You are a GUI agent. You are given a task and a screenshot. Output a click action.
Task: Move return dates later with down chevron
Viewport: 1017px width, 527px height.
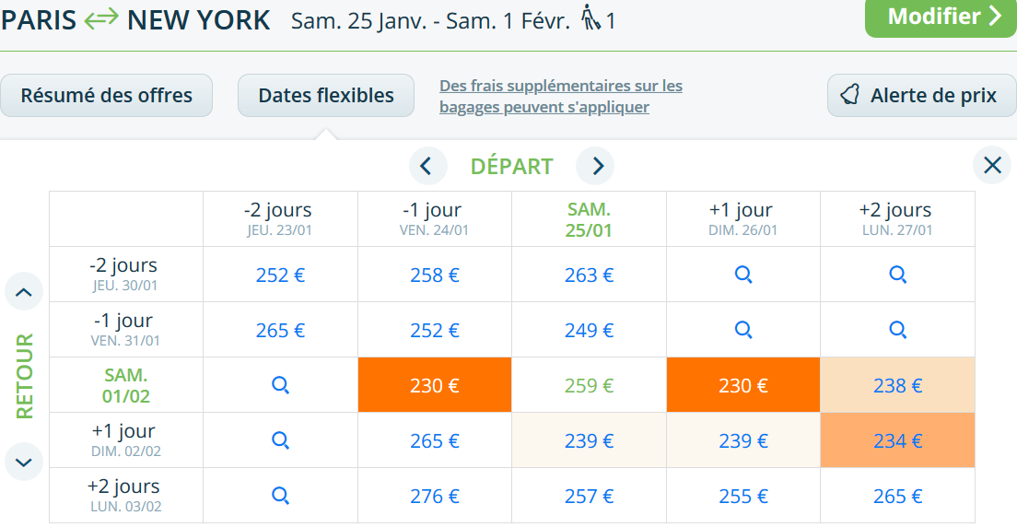(x=24, y=461)
